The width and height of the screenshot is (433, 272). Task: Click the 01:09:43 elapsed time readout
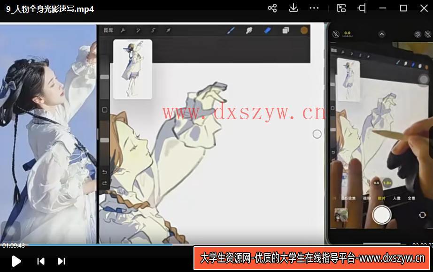click(x=14, y=245)
